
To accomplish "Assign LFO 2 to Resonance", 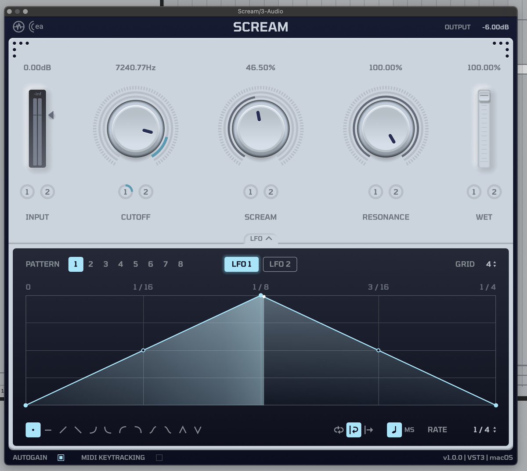I will [396, 192].
